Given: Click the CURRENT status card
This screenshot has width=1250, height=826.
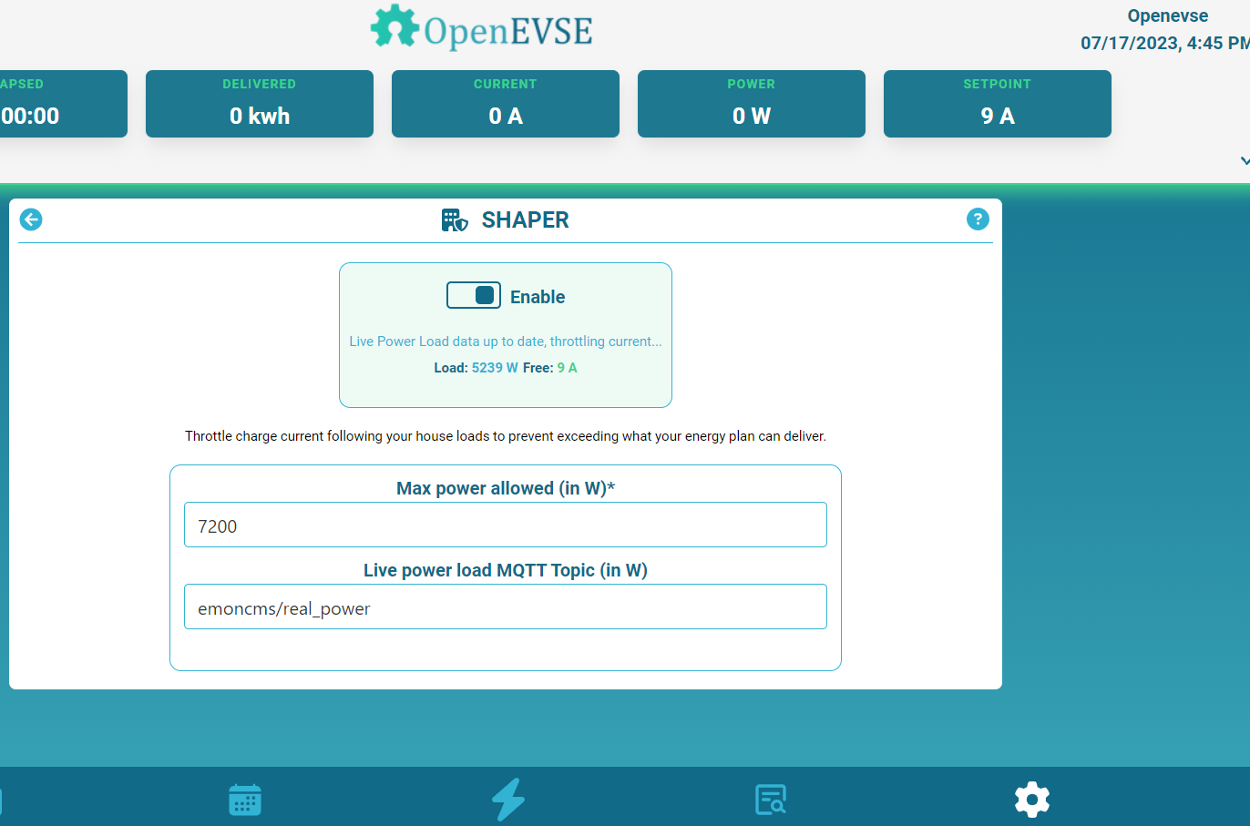Looking at the screenshot, I should 506,103.
